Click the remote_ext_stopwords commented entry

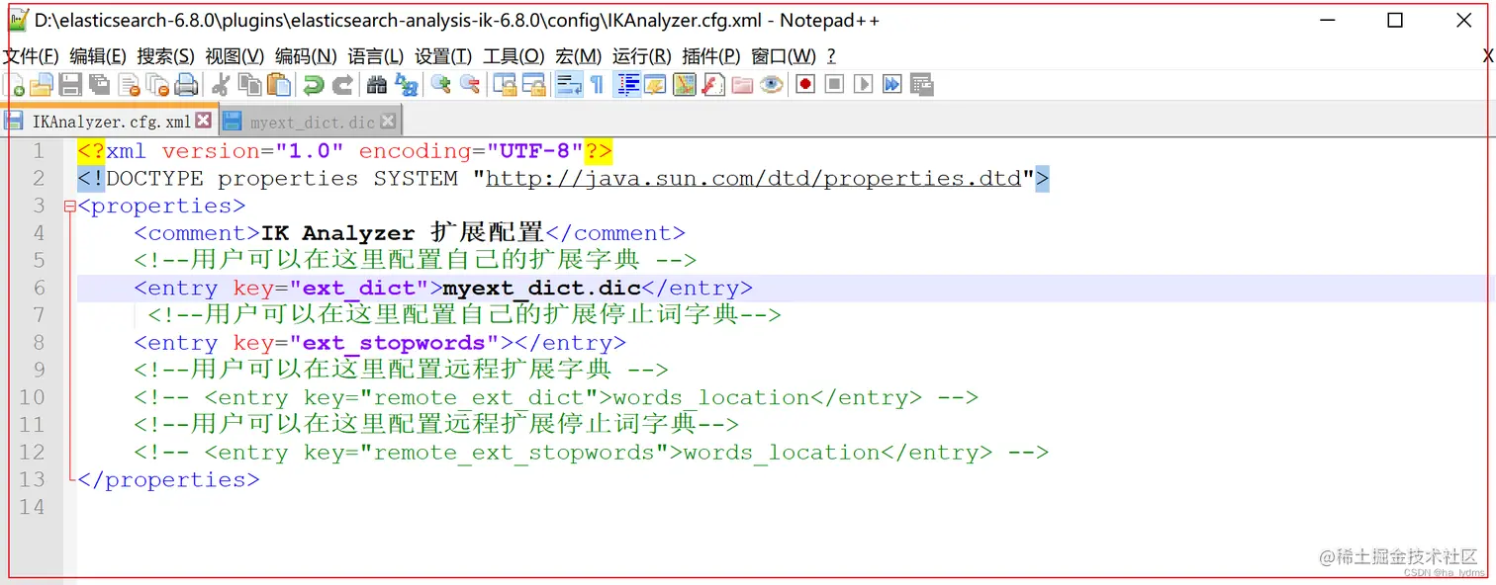pos(592,453)
